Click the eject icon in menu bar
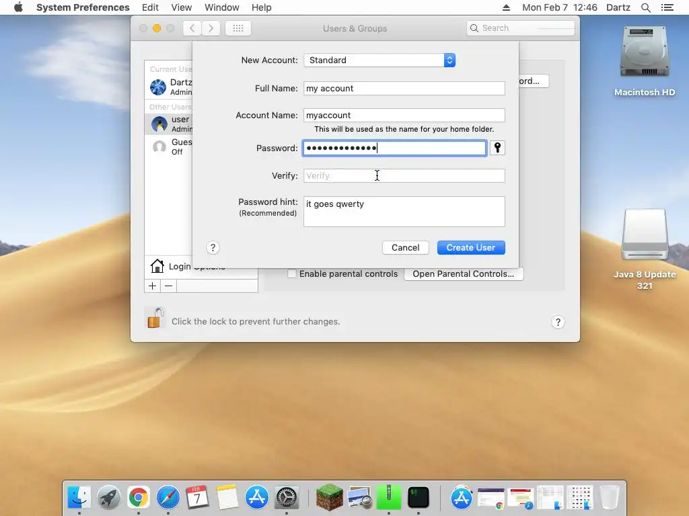This screenshot has height=516, width=689. pyautogui.click(x=506, y=7)
